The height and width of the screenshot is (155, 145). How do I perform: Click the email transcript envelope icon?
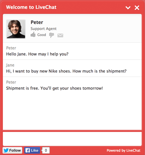click(60, 35)
